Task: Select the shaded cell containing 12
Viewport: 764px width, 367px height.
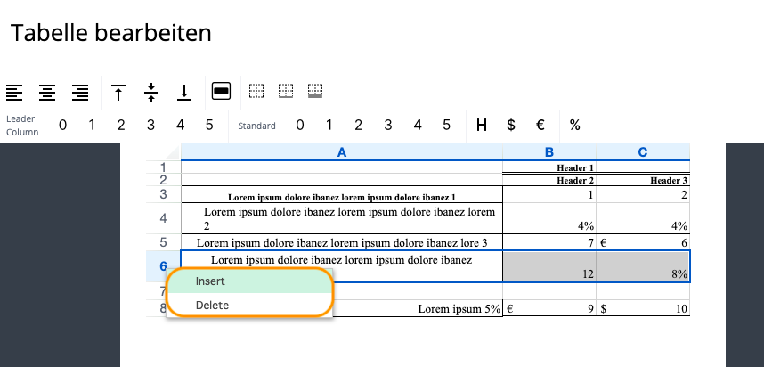Action: (x=549, y=266)
